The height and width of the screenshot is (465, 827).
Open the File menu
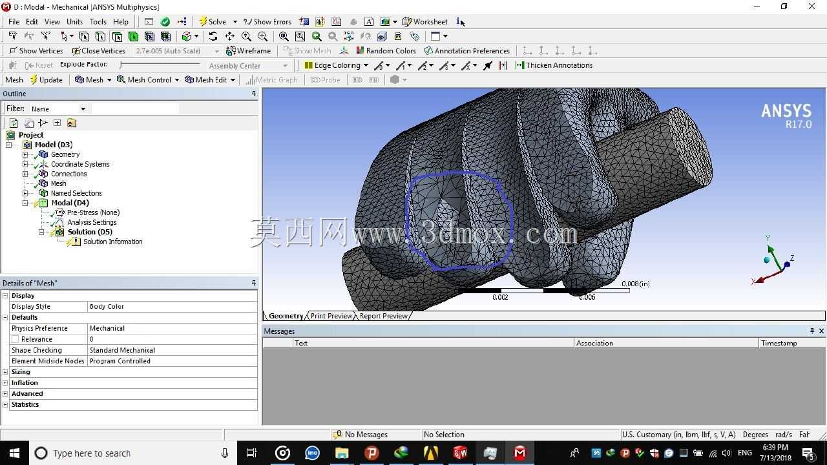coord(14,21)
